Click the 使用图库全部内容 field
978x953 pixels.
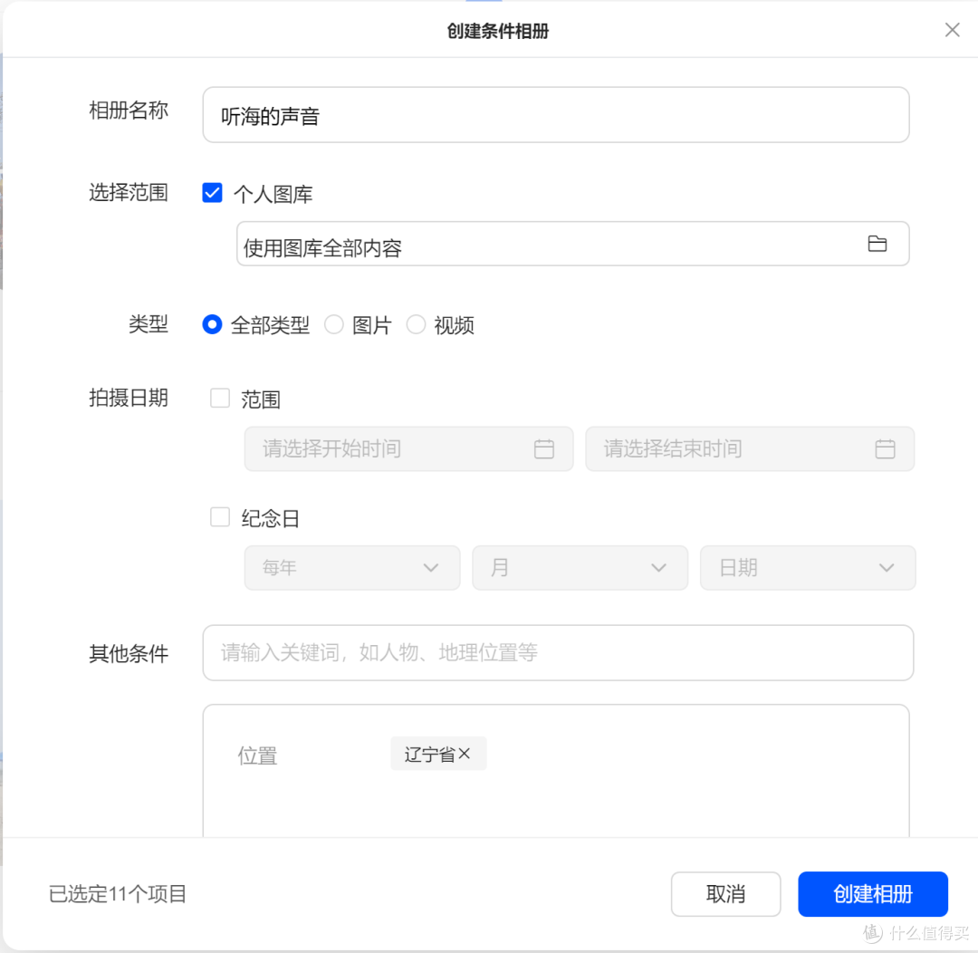pos(572,244)
